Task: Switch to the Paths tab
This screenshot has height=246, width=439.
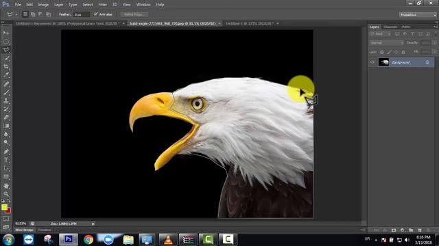Action: [x=405, y=27]
